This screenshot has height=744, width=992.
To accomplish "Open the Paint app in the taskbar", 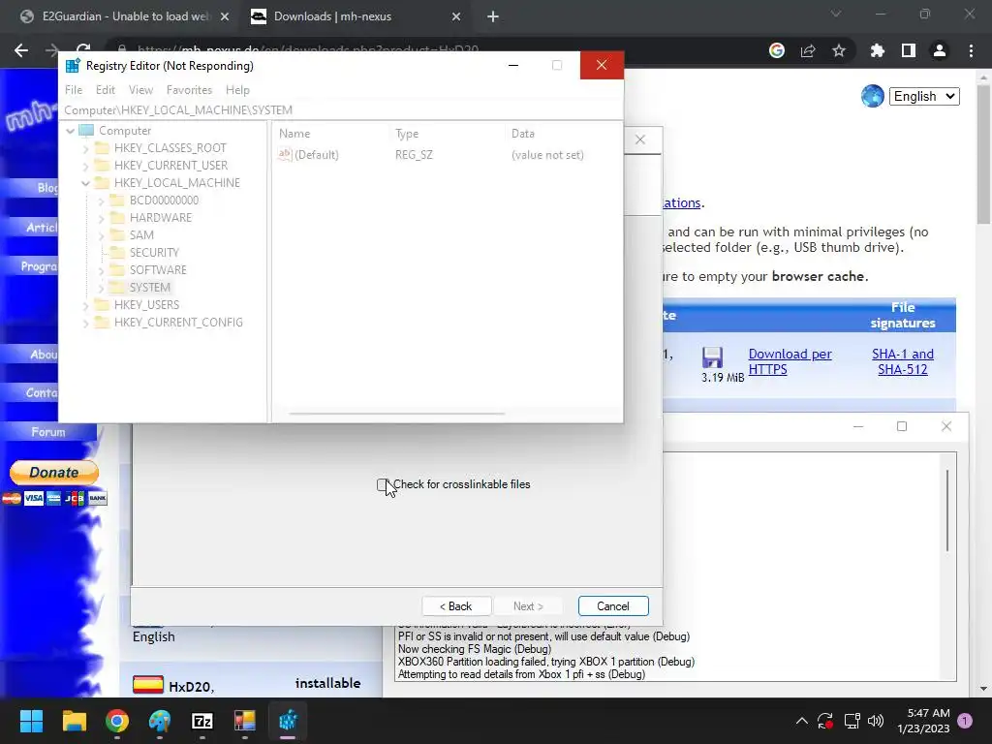I will coord(160,721).
